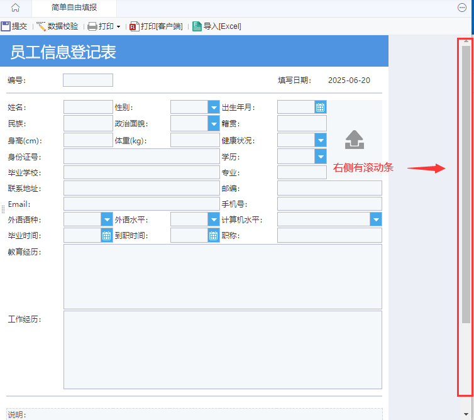The width and height of the screenshot is (474, 420).
Task: Click the 民族 input field
Action: click(88, 123)
